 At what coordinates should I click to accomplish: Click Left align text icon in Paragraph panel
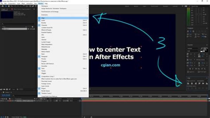coord(188,31)
